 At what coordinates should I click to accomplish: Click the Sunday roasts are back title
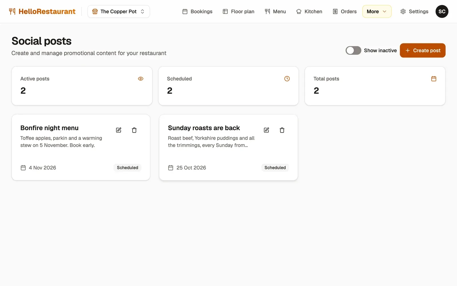coord(204,128)
